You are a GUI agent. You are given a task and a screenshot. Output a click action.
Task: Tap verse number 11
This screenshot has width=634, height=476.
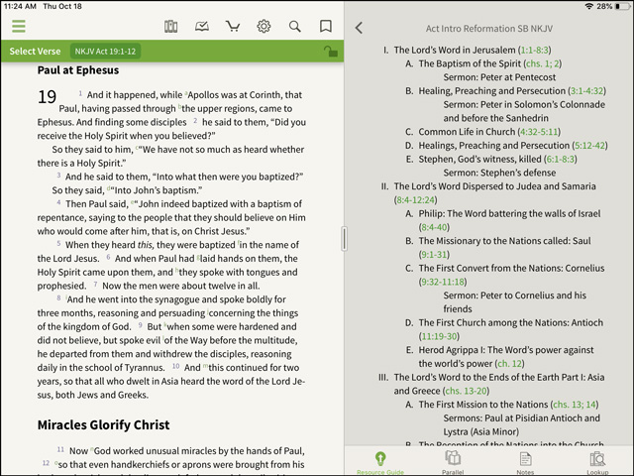(60, 449)
